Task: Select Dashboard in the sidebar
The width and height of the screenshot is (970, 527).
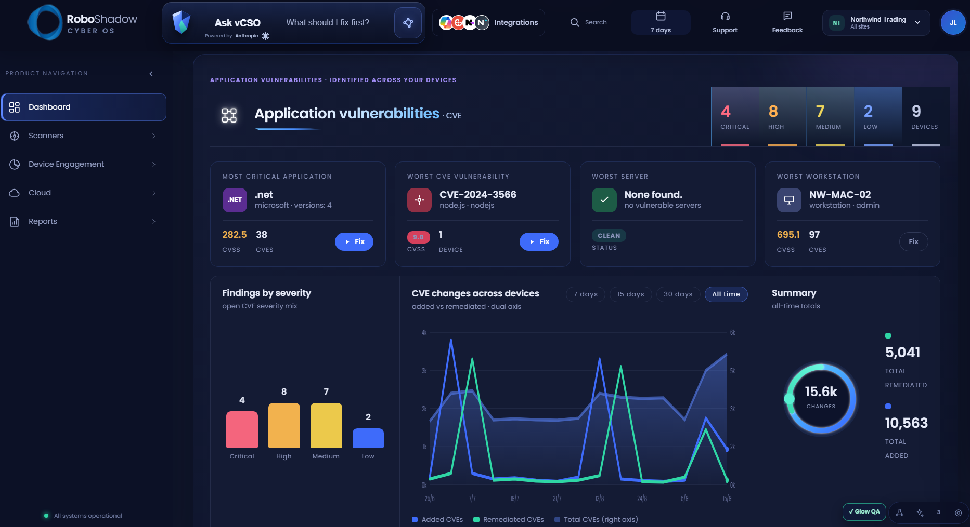Action: [x=84, y=107]
